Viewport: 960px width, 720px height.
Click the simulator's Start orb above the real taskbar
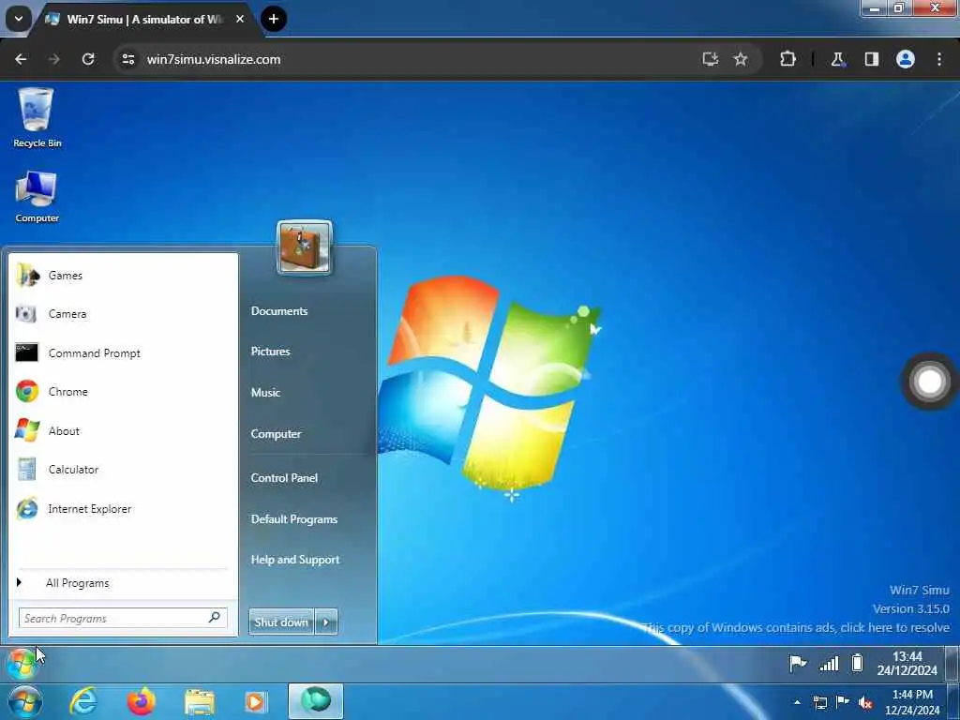click(x=22, y=664)
